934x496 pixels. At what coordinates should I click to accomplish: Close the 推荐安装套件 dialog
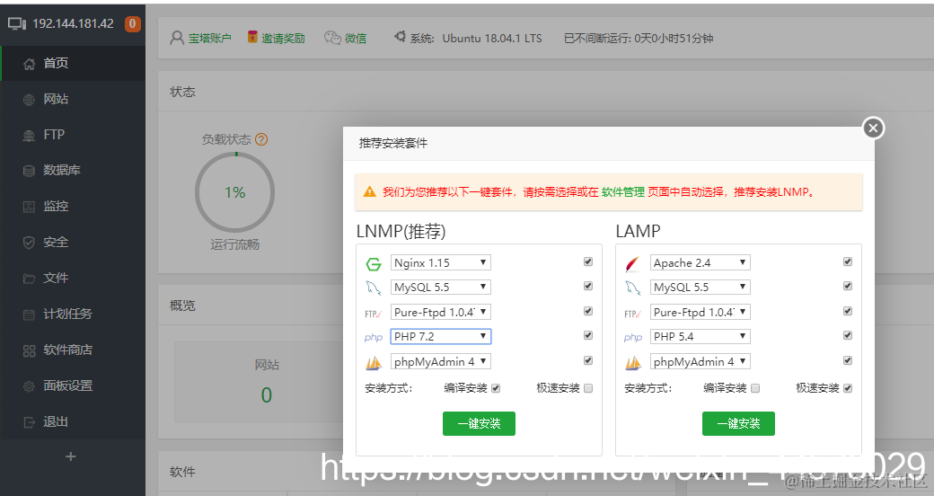pyautogui.click(x=873, y=128)
